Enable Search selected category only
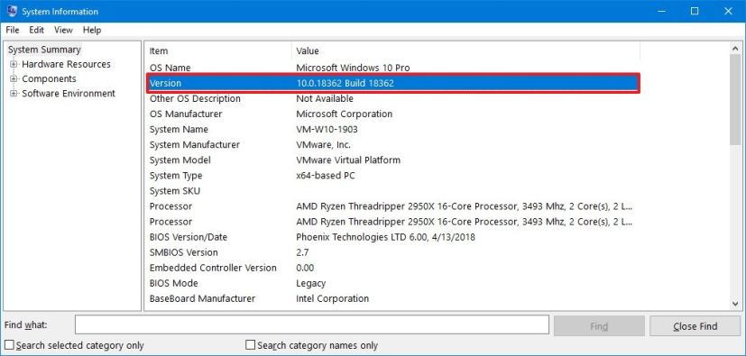Image resolution: width=746 pixels, height=356 pixels. click(x=8, y=345)
